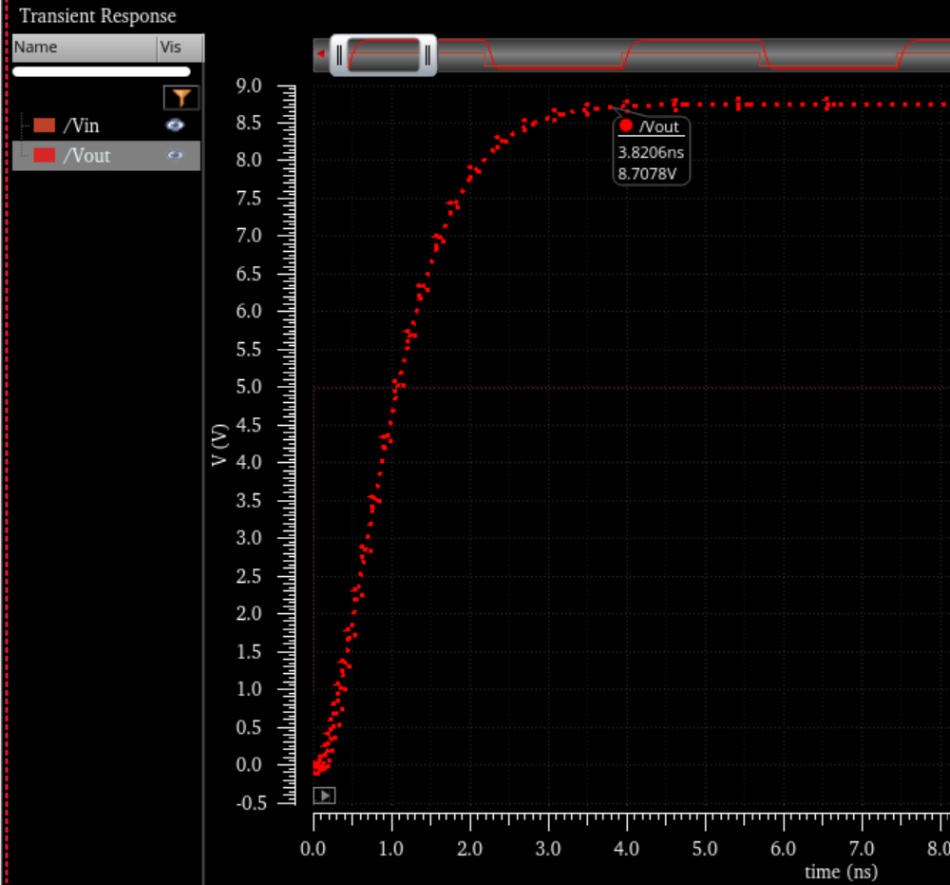Viewport: 950px width, 885px height.
Task: Click the white signal search field
Action: coord(102,71)
